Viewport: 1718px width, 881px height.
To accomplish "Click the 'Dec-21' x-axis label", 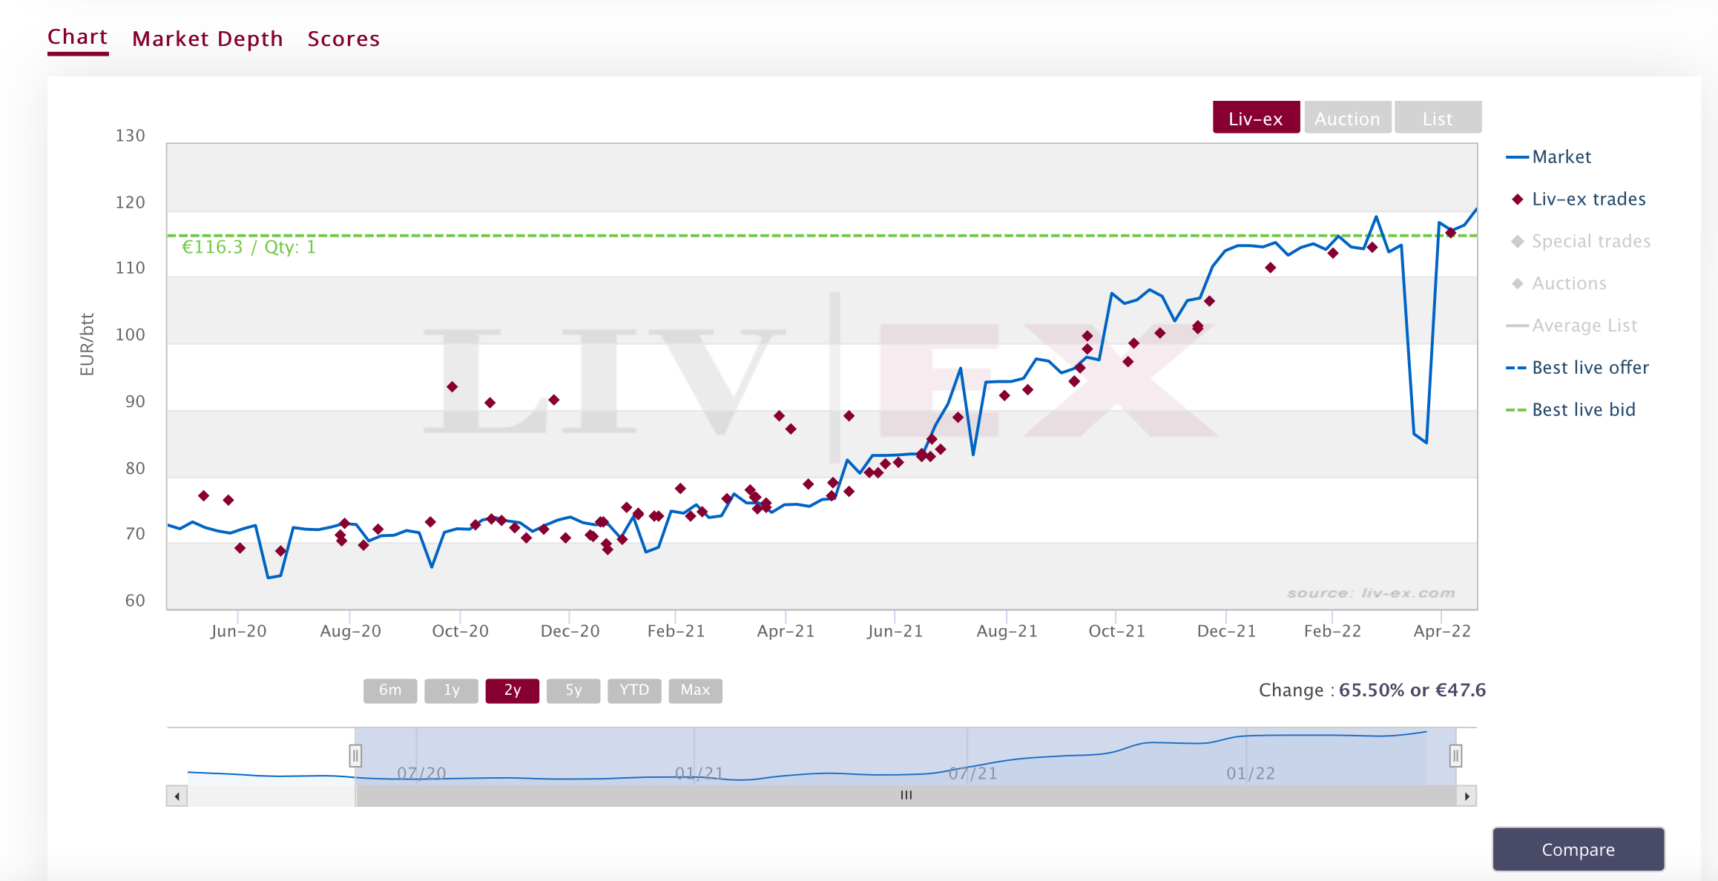I will click(x=1226, y=631).
